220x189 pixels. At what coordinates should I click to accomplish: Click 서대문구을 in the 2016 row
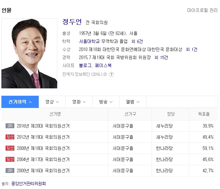pos(123,126)
